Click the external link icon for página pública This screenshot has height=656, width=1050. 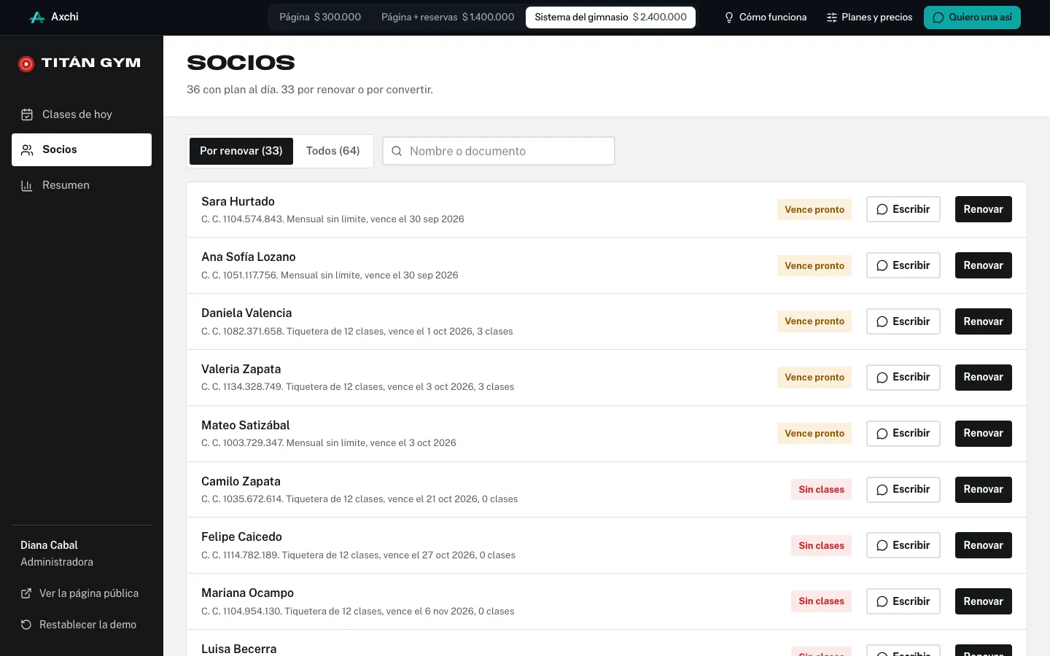point(26,593)
